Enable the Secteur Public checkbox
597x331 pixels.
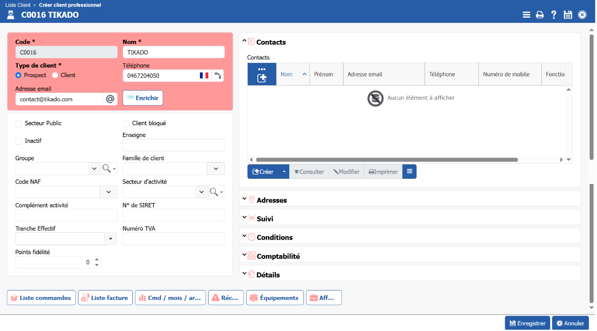[19, 124]
